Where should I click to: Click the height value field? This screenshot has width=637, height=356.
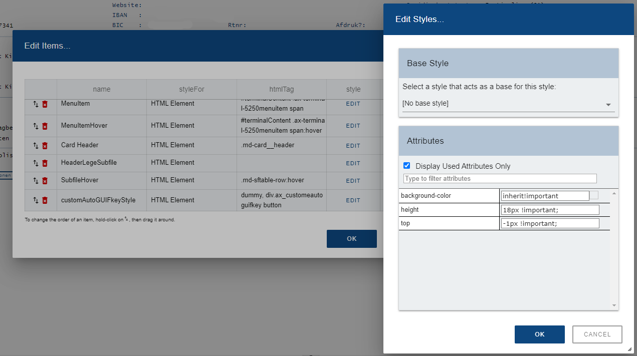[550, 210]
